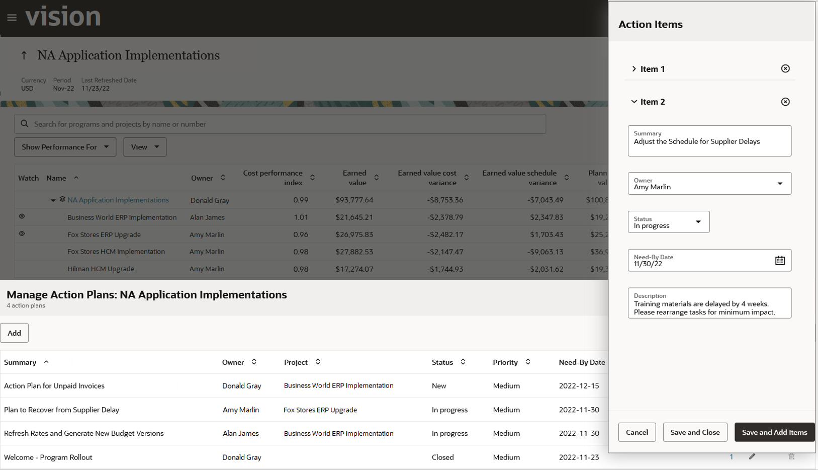Select Plan to Recover from Supplier Delay

click(61, 410)
